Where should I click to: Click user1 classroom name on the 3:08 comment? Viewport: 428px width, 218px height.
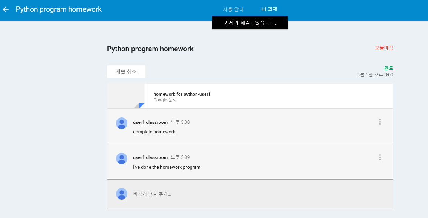tap(150, 122)
